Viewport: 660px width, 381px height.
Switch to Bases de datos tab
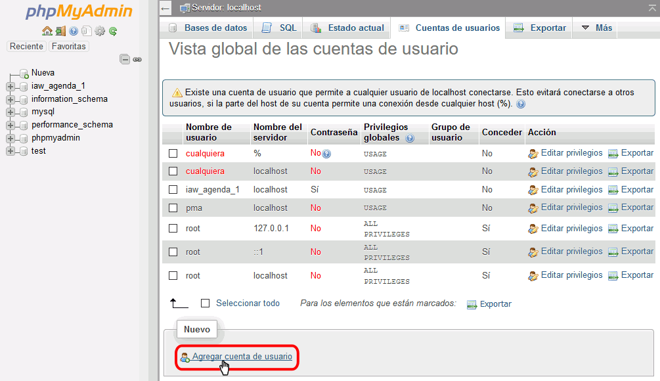[x=208, y=28]
